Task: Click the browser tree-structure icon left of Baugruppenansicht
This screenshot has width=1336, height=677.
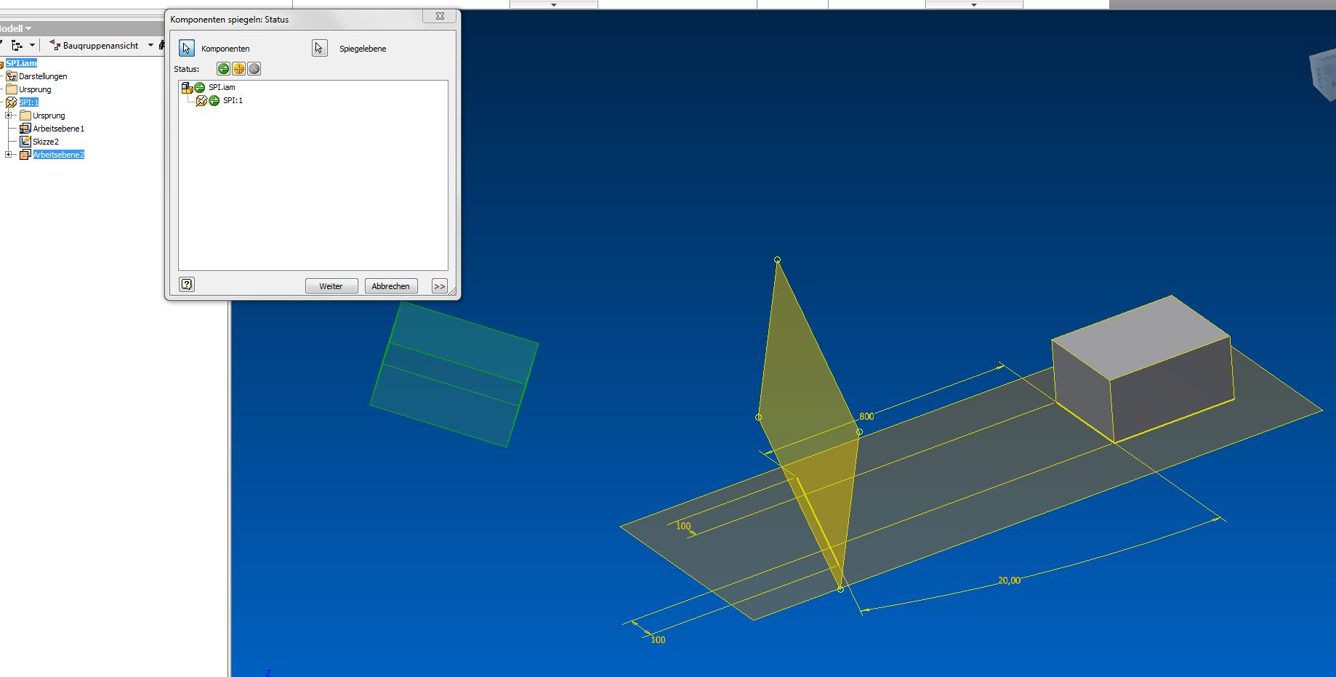Action: pyautogui.click(x=17, y=45)
